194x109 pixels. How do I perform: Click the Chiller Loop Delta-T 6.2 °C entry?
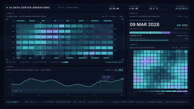[99, 102]
